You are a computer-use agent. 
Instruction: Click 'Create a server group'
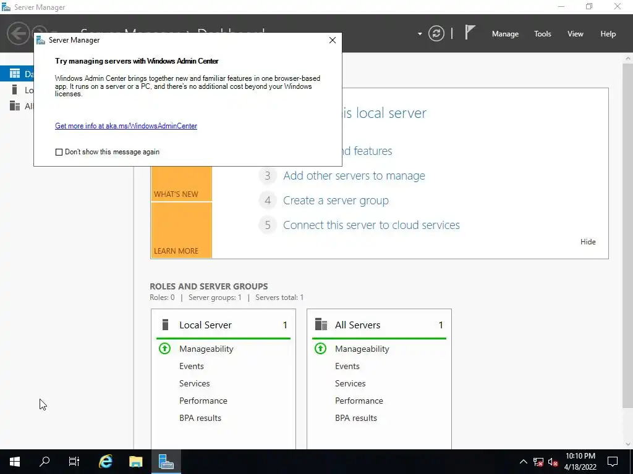click(336, 201)
